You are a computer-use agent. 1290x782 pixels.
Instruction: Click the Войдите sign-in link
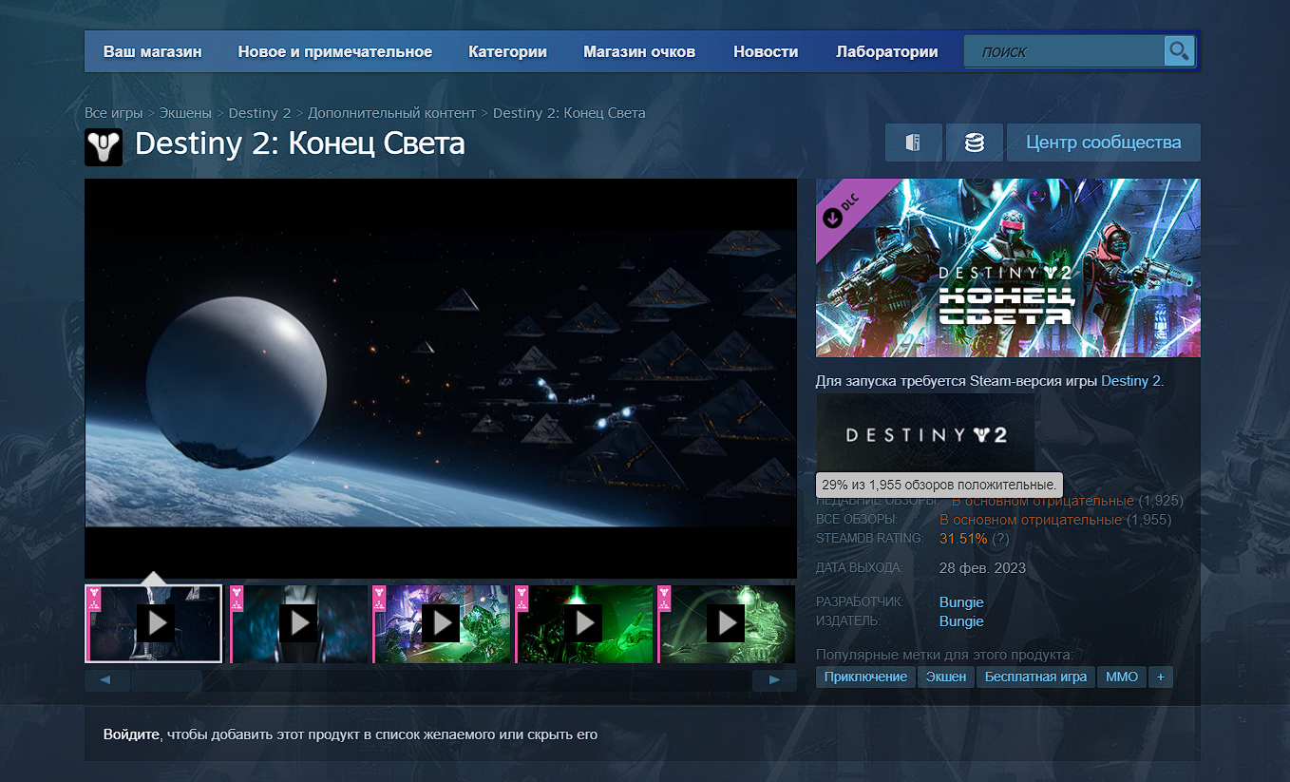pos(131,734)
